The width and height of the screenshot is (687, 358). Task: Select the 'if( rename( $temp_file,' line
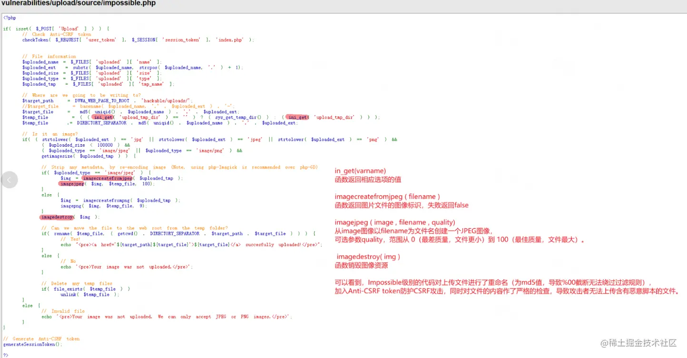(178, 234)
